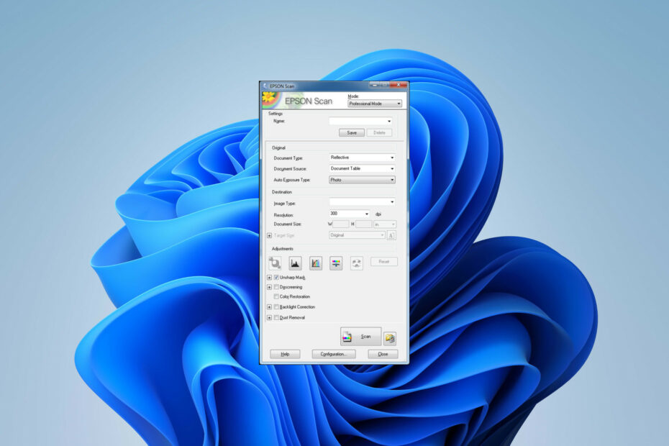The width and height of the screenshot is (669, 446).
Task: Open the Configuration dialog button
Action: point(334,354)
